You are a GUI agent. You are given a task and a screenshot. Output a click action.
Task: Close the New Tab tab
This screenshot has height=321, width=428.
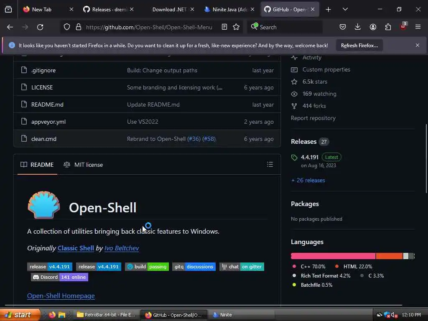71,10
